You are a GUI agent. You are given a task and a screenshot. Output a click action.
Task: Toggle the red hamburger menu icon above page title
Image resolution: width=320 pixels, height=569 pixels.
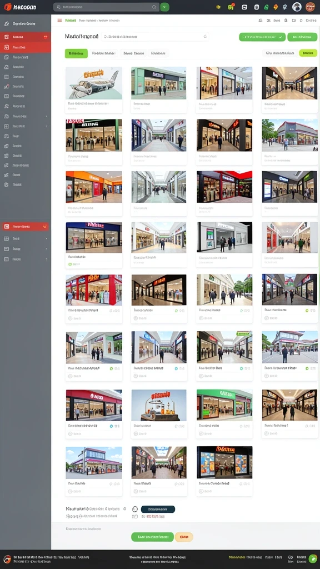(x=59, y=21)
